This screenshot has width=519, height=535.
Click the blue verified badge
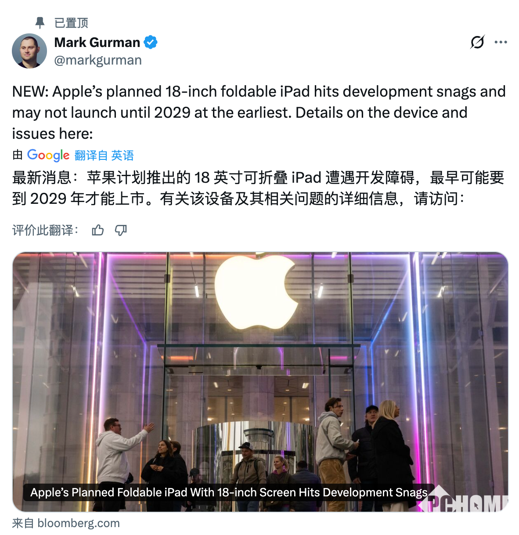coord(151,42)
